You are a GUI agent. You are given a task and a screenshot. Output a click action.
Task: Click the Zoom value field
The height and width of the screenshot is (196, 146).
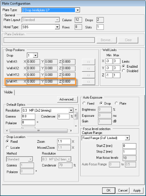(64, 141)
